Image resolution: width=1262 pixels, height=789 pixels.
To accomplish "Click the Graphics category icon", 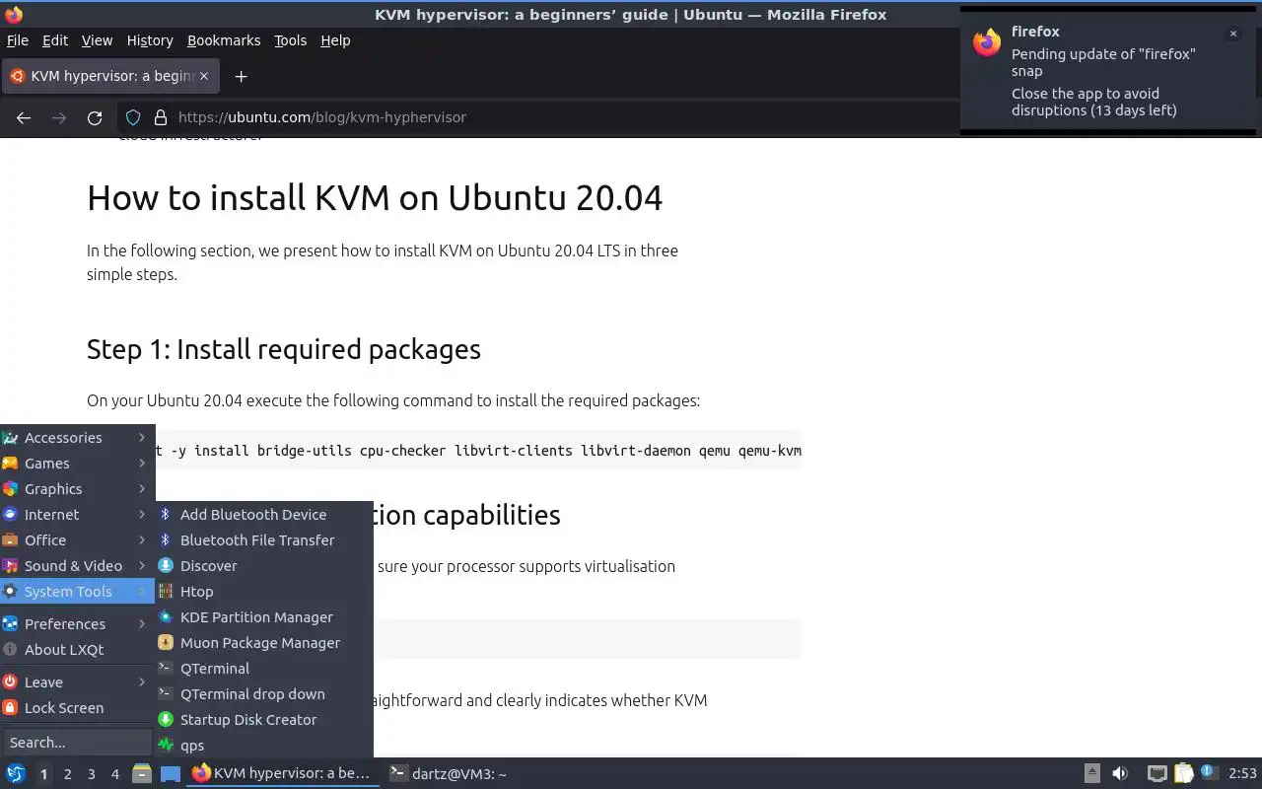I will [10, 488].
